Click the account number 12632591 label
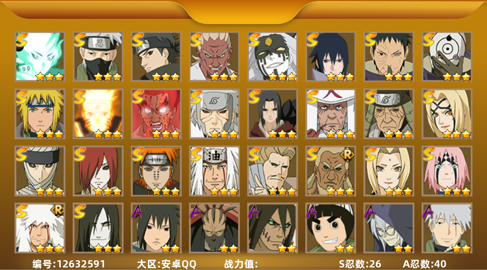487x270 pixels. 69,264
